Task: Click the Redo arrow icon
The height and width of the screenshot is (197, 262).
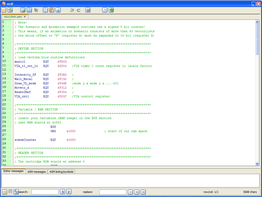Action: pyautogui.click(x=78, y=10)
